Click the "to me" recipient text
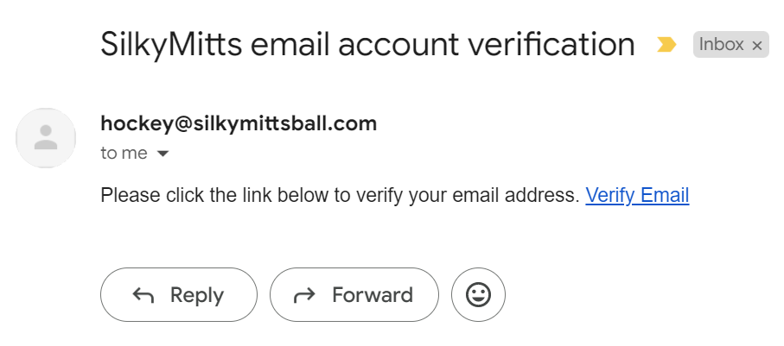 pos(124,154)
